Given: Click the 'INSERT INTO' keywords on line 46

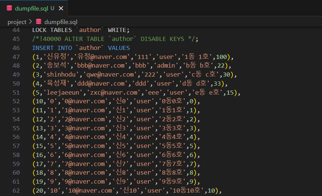Looking at the screenshot, I should click(52, 48).
